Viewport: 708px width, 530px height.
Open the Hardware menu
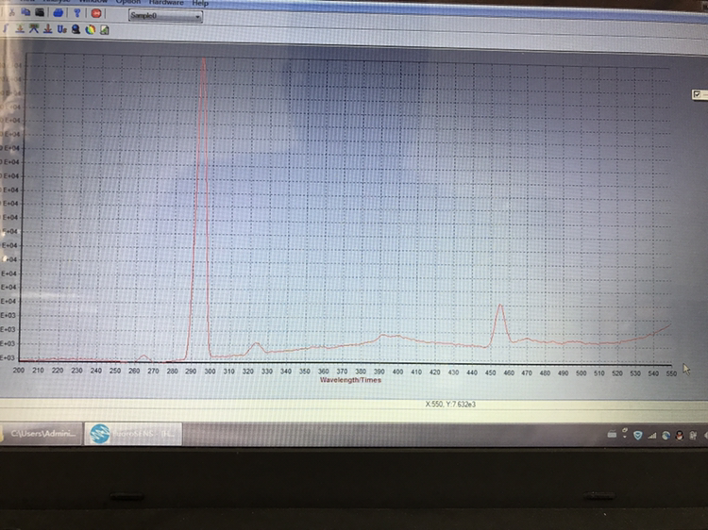[166, 2]
